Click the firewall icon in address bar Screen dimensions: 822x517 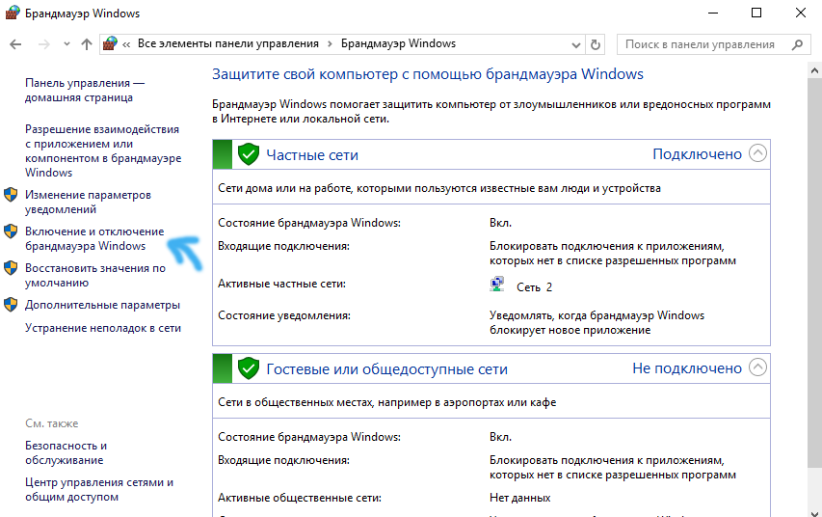(110, 44)
